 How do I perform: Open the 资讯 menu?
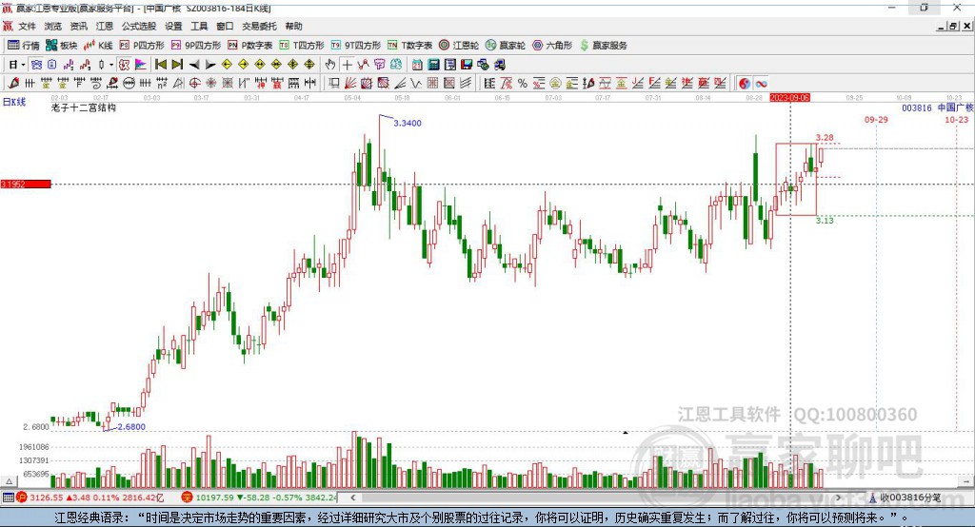click(x=78, y=26)
